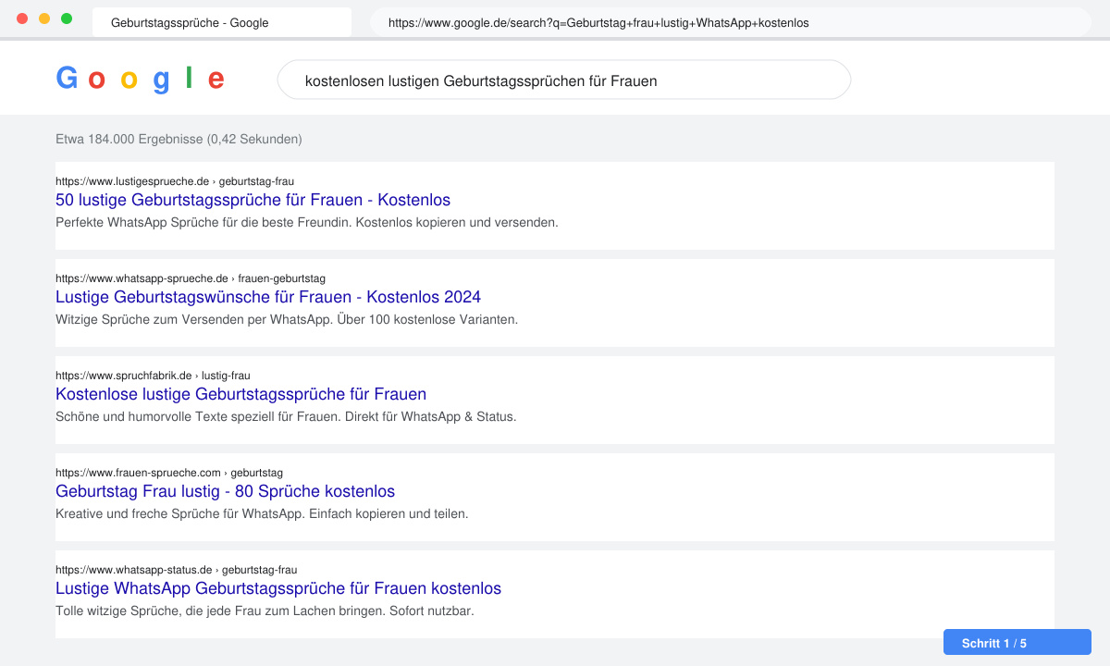Click the yellow minimize window button
Screen dimensions: 1110x666
point(44,18)
